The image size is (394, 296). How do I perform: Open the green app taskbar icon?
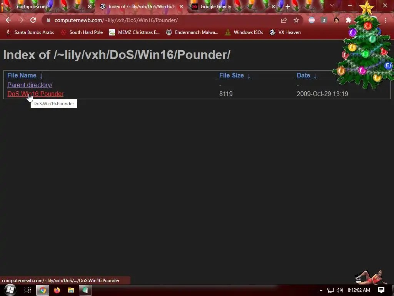[x=85, y=290]
